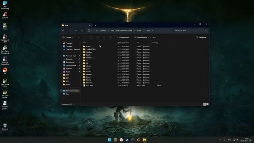Viewport: 254px width, 143px height.
Task: Open the Просмотреть (View) dropdown
Action: point(141,37)
